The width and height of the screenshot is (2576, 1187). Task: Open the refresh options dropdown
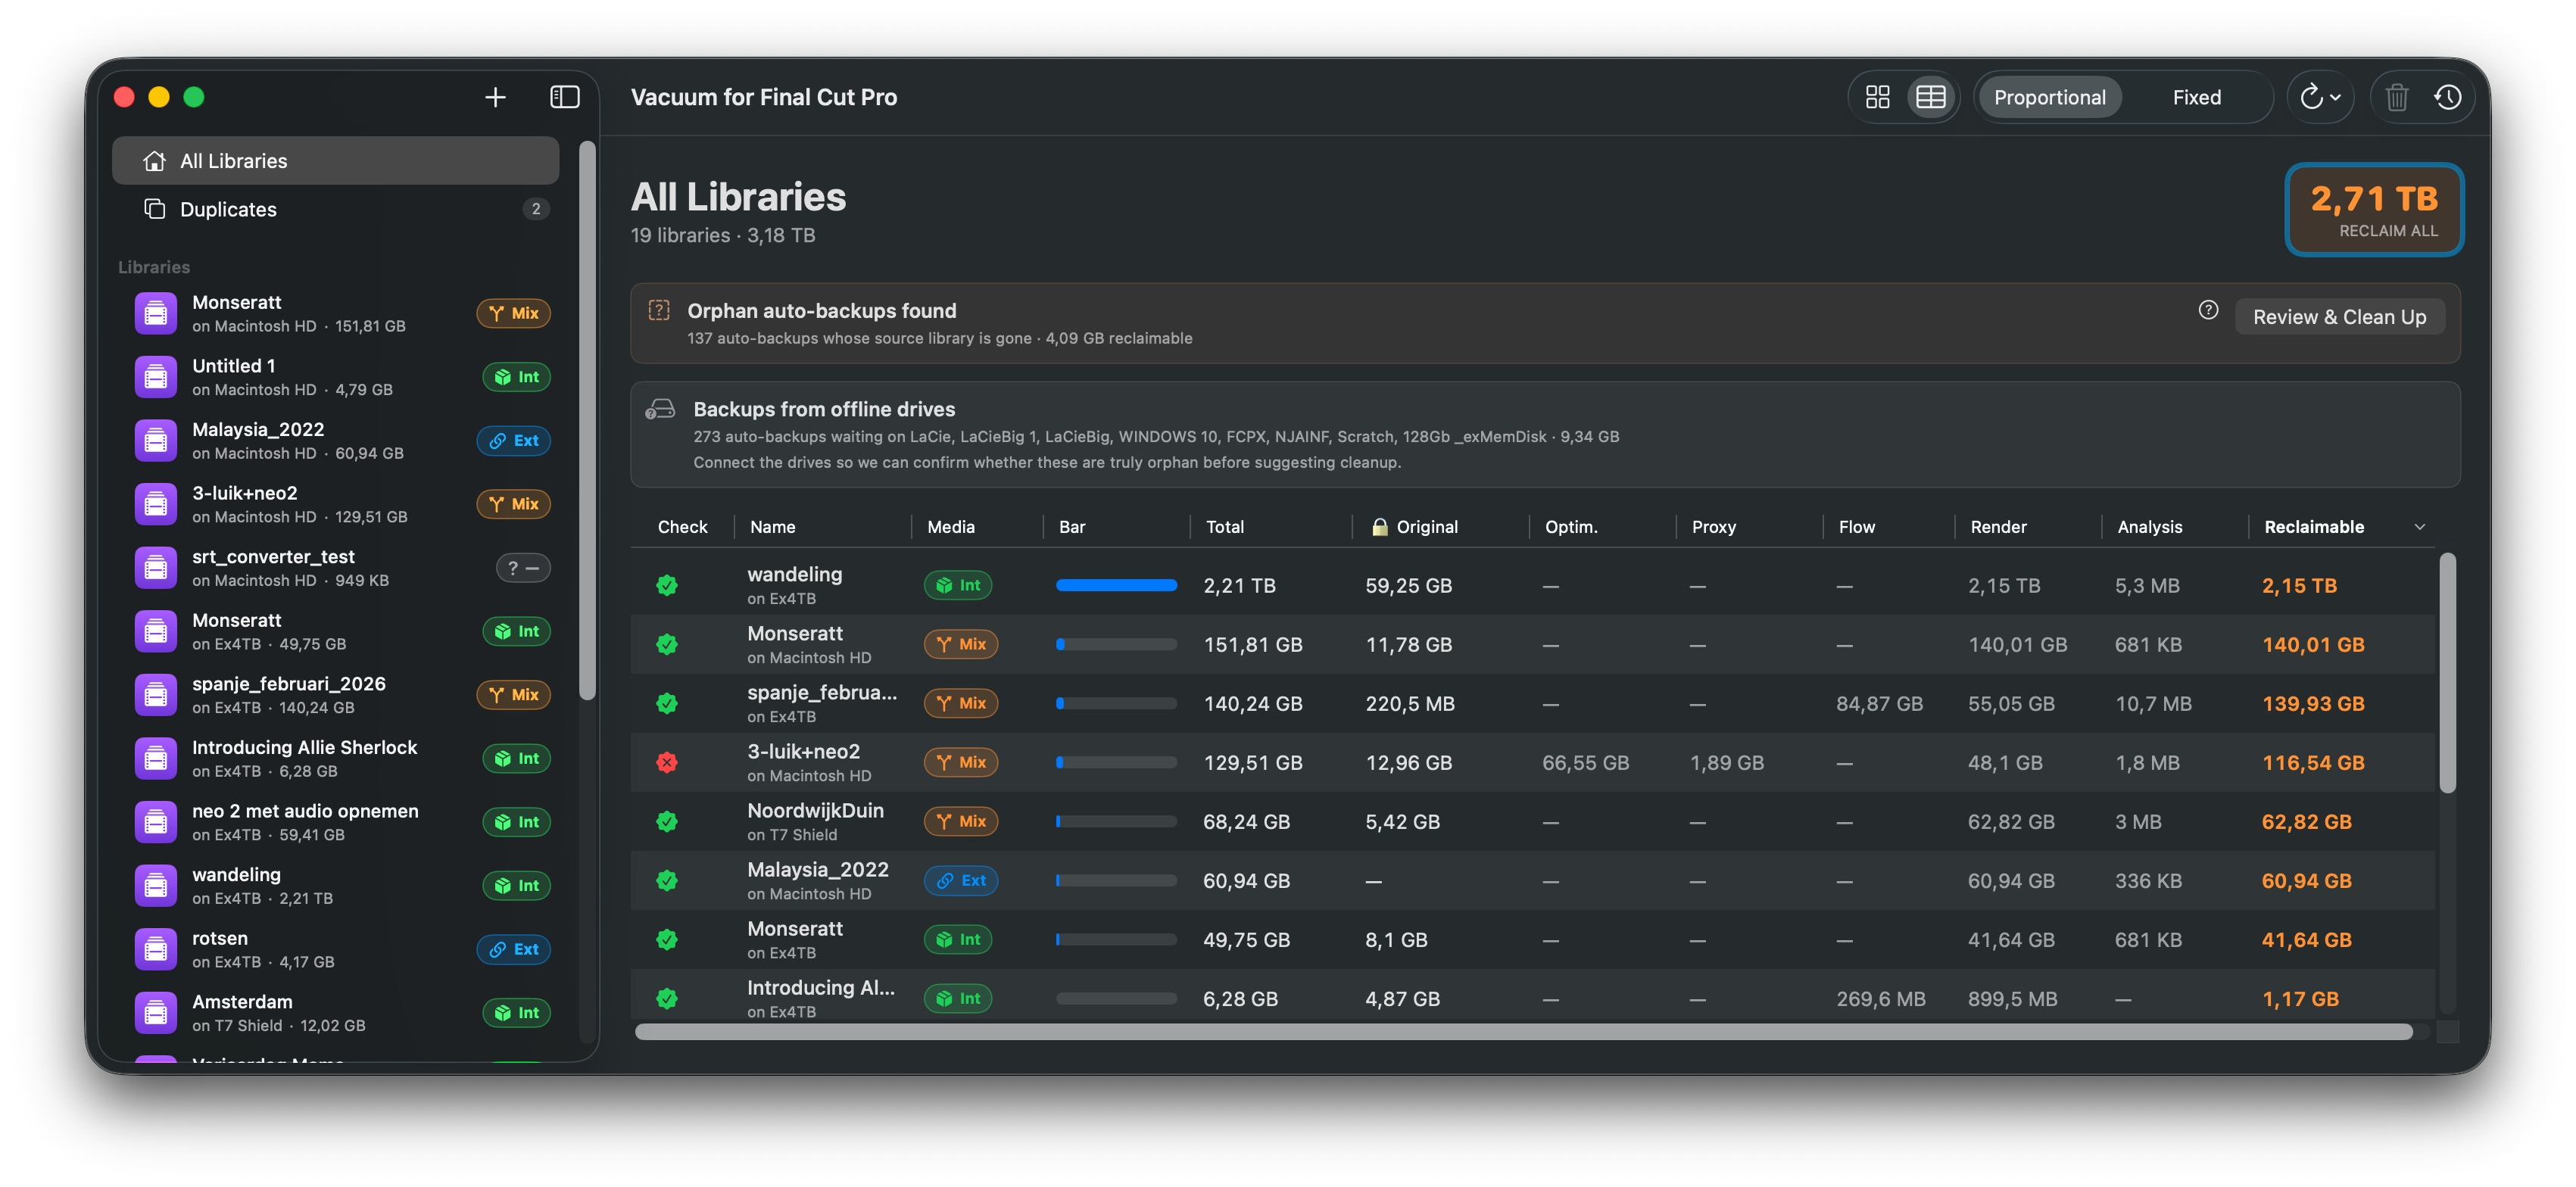(2320, 97)
